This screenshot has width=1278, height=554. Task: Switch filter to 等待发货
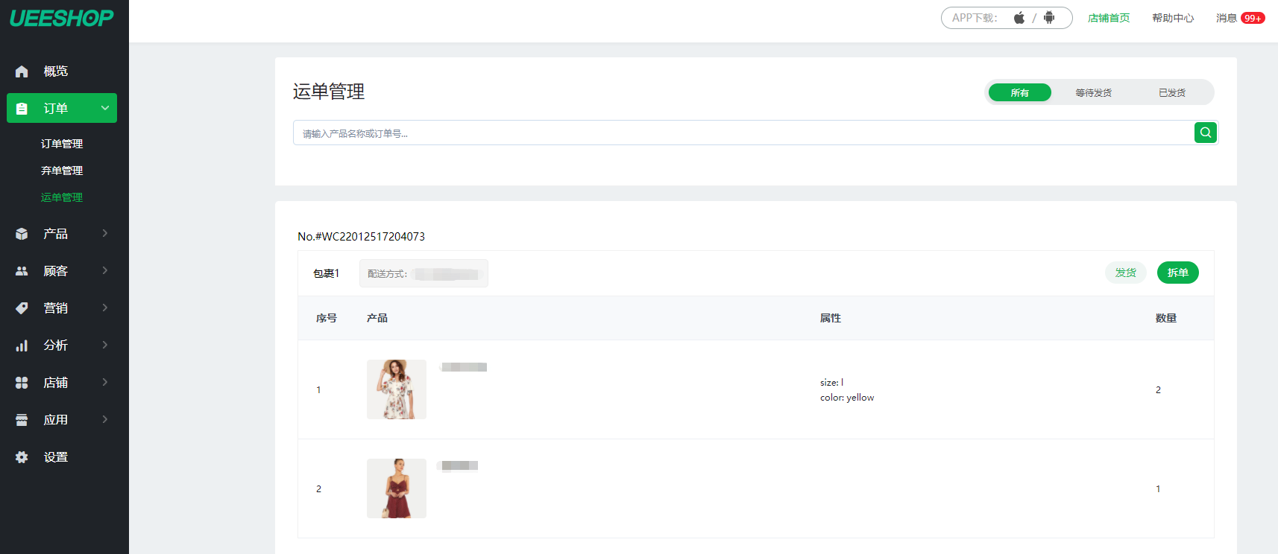[1093, 92]
